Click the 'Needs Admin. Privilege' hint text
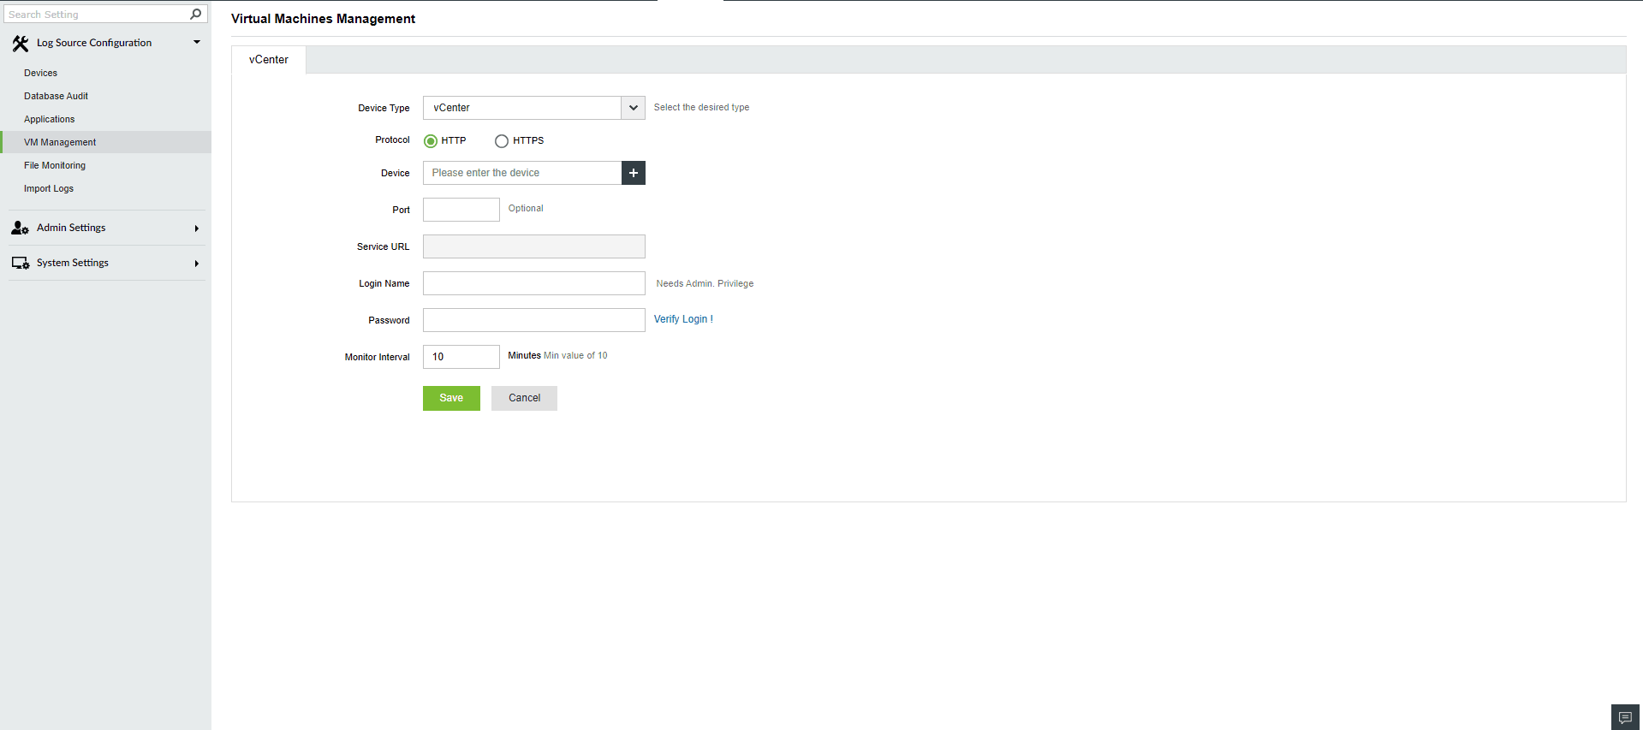1643x730 pixels. (x=705, y=283)
